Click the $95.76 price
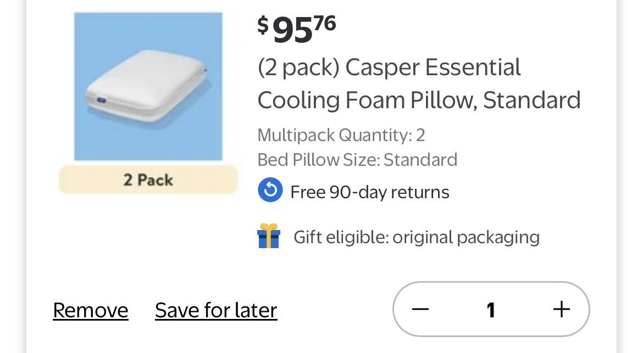643x353 pixels. click(297, 30)
